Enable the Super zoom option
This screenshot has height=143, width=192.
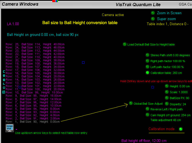tap(153, 19)
